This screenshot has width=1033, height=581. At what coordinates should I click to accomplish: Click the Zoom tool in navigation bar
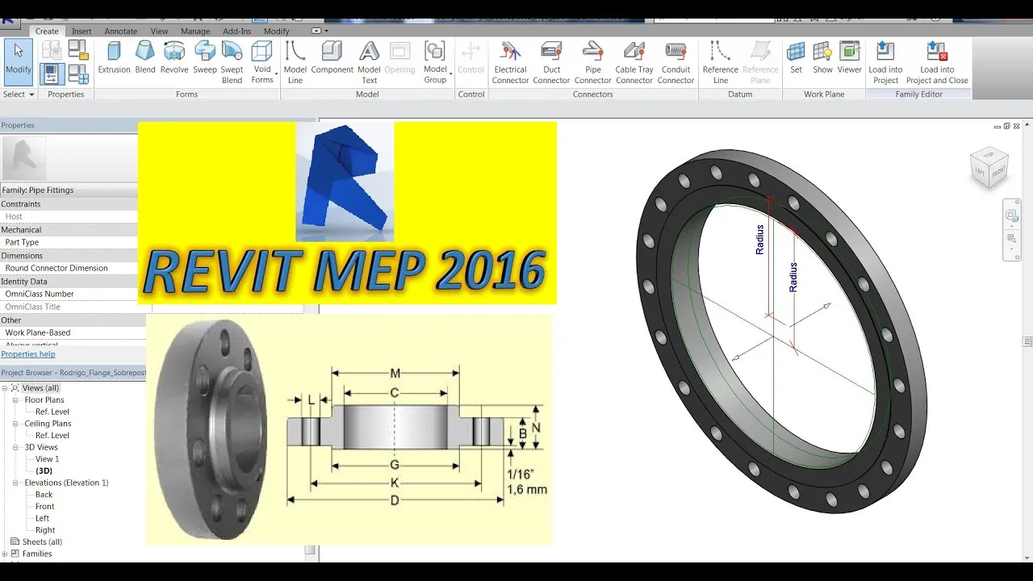point(1012,239)
